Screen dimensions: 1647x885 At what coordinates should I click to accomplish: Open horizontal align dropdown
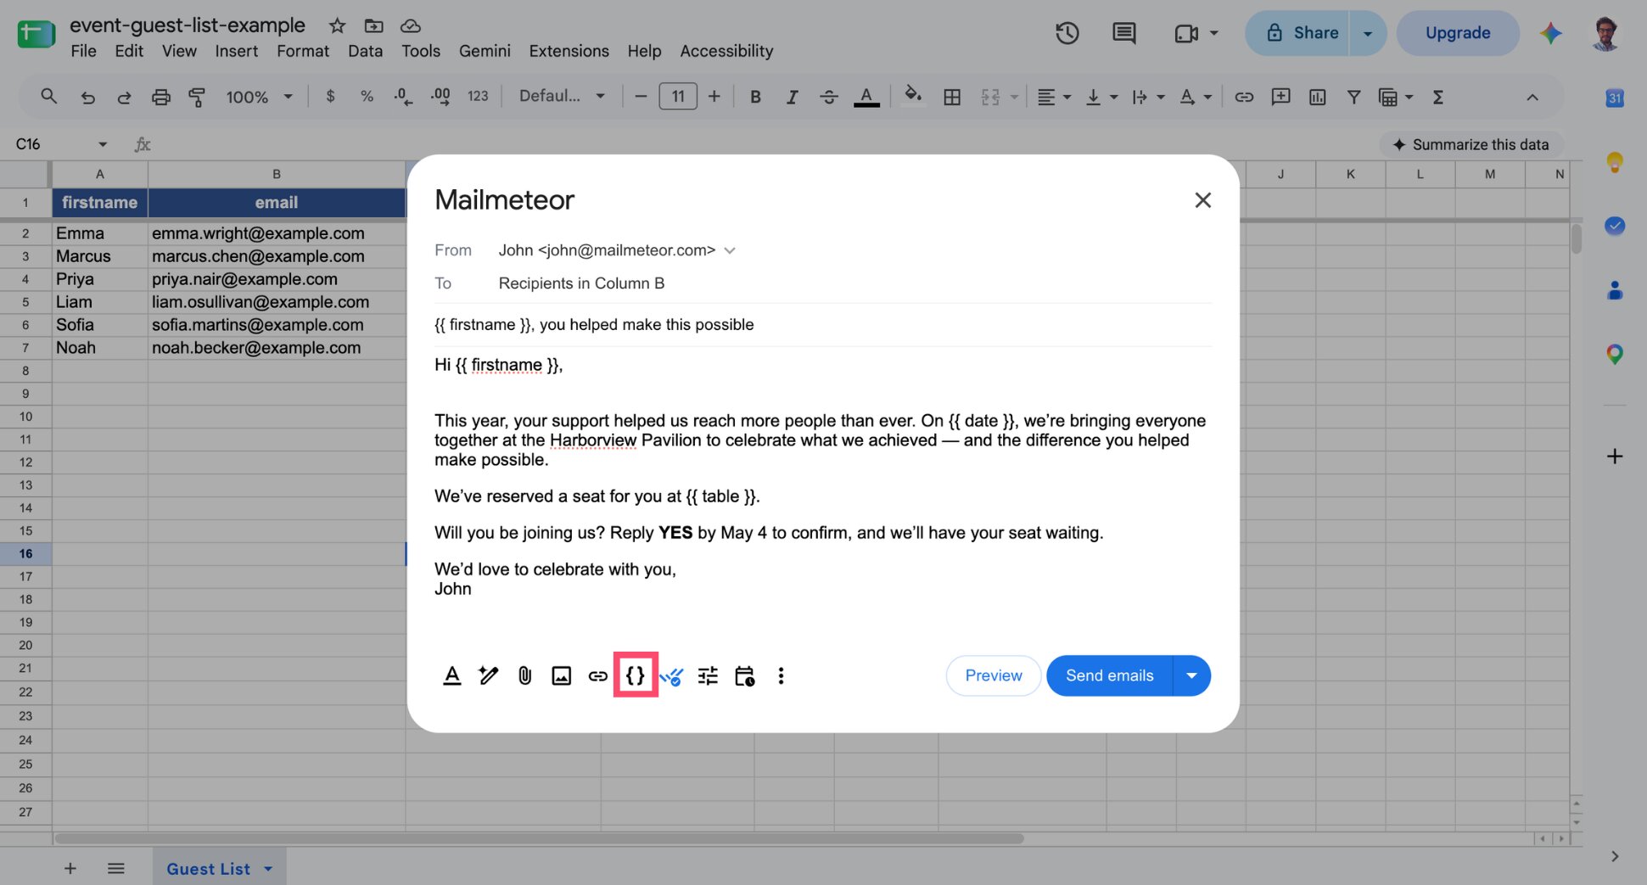1054,97
